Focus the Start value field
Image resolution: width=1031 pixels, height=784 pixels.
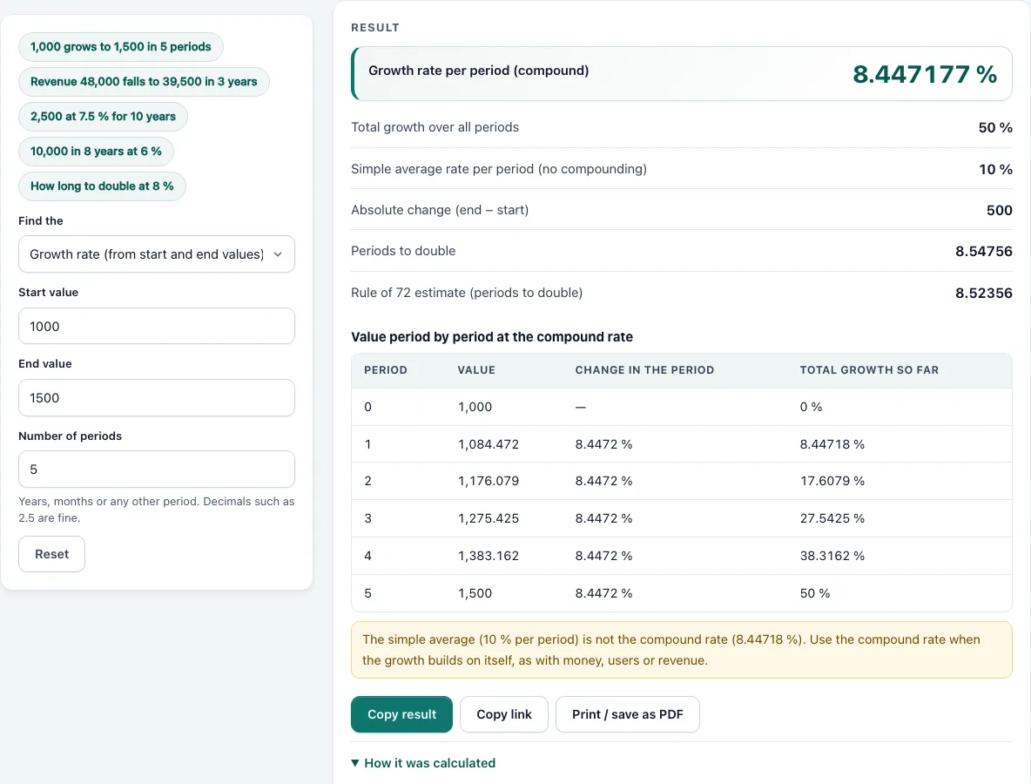(x=157, y=326)
